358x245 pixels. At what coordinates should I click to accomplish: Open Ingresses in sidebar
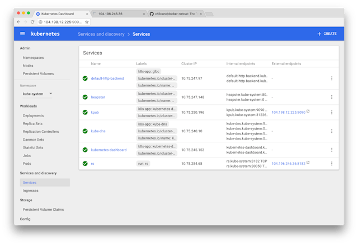[x=31, y=191]
